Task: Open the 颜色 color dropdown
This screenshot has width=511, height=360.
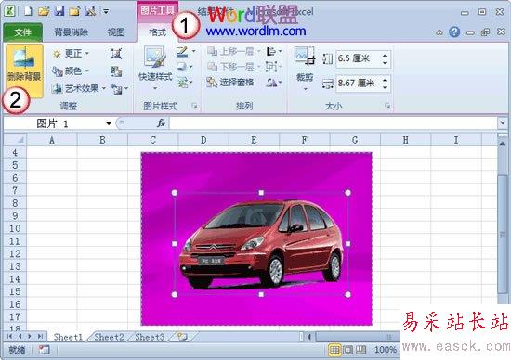Action: click(x=71, y=71)
